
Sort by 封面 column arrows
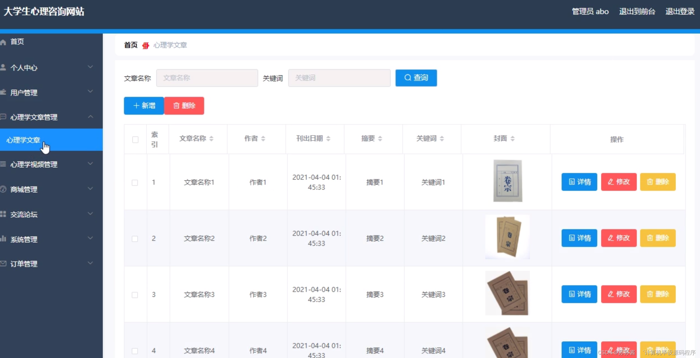512,138
